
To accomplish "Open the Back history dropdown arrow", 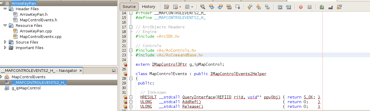I will pos(180,7).
